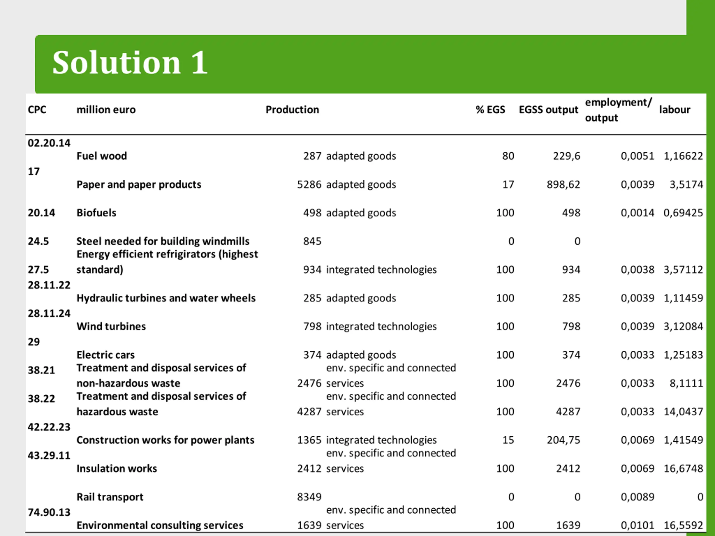Select the 'Electric cars' row label
715x536 pixels.
[105, 355]
